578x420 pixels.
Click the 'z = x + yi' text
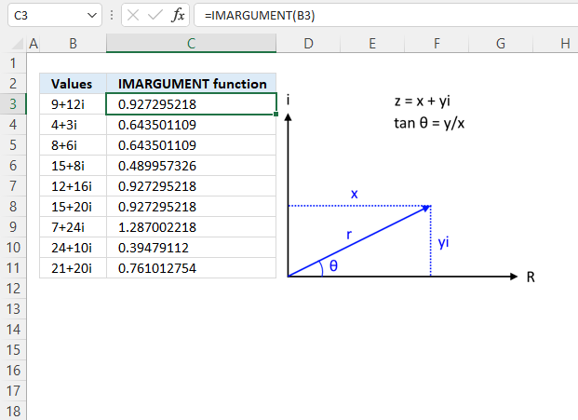[x=422, y=101]
